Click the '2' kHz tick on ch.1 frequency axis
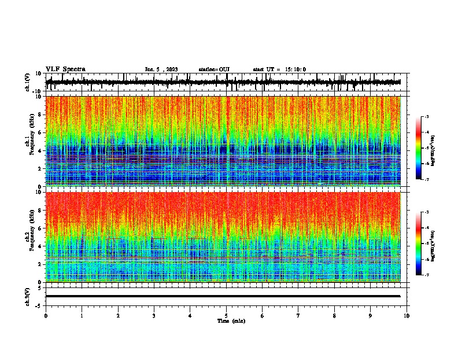458x354 pixels. tap(40, 168)
